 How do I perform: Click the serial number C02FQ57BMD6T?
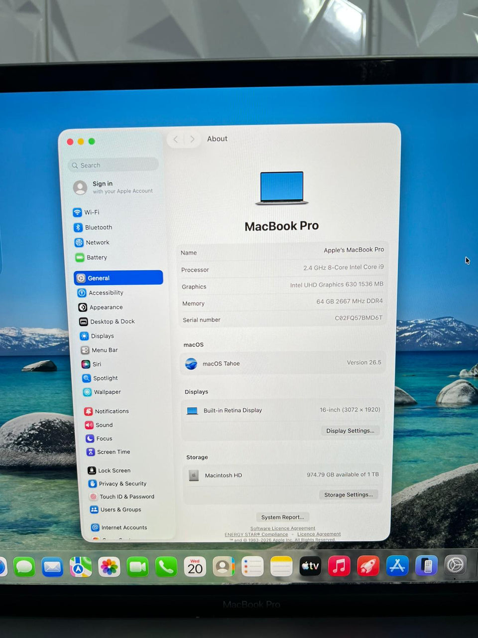coord(358,318)
